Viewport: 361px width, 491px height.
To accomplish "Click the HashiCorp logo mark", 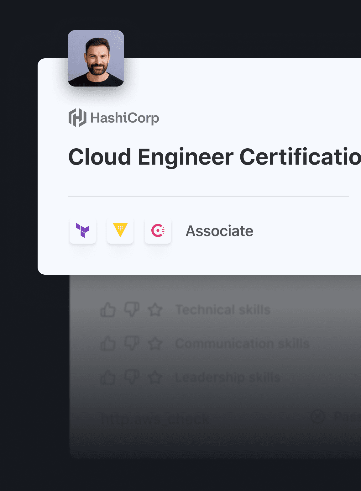I will tap(77, 118).
